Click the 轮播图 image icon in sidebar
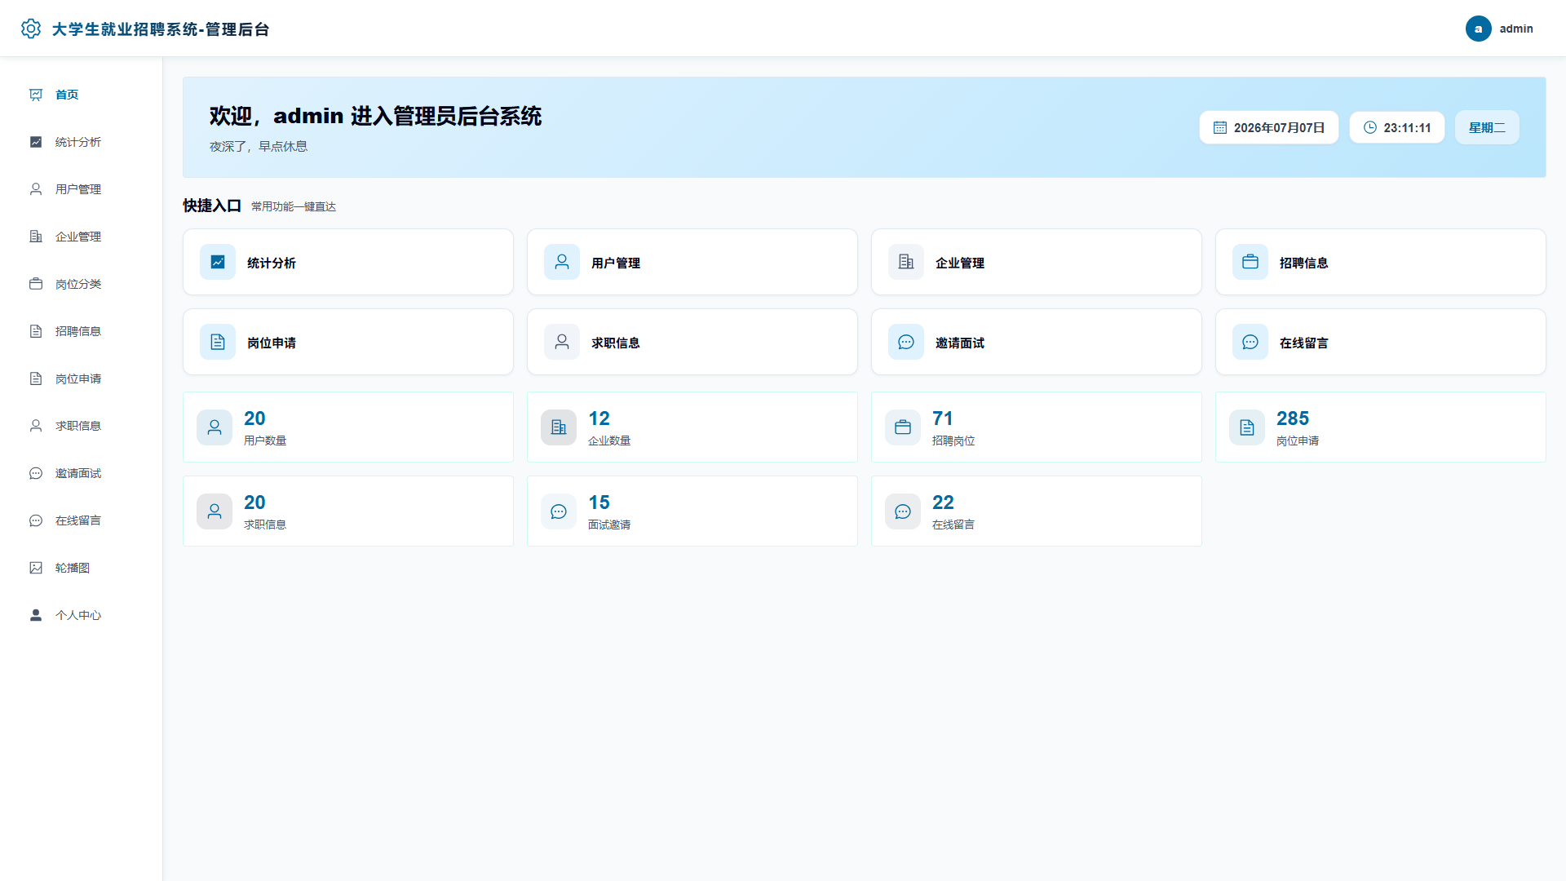The image size is (1566, 881). [36, 568]
